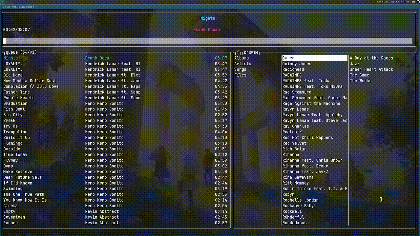The image size is (420, 236).
Task: Open the Artists browse category
Action: [x=242, y=64]
